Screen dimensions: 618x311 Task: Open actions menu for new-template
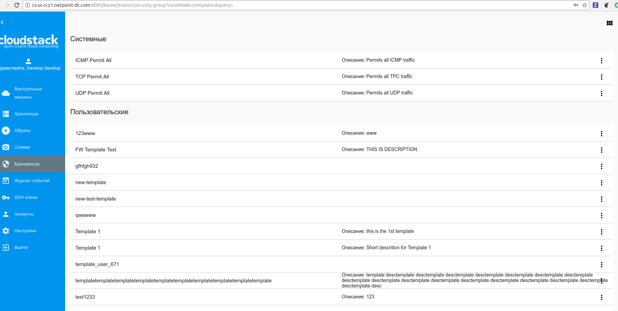tap(601, 183)
